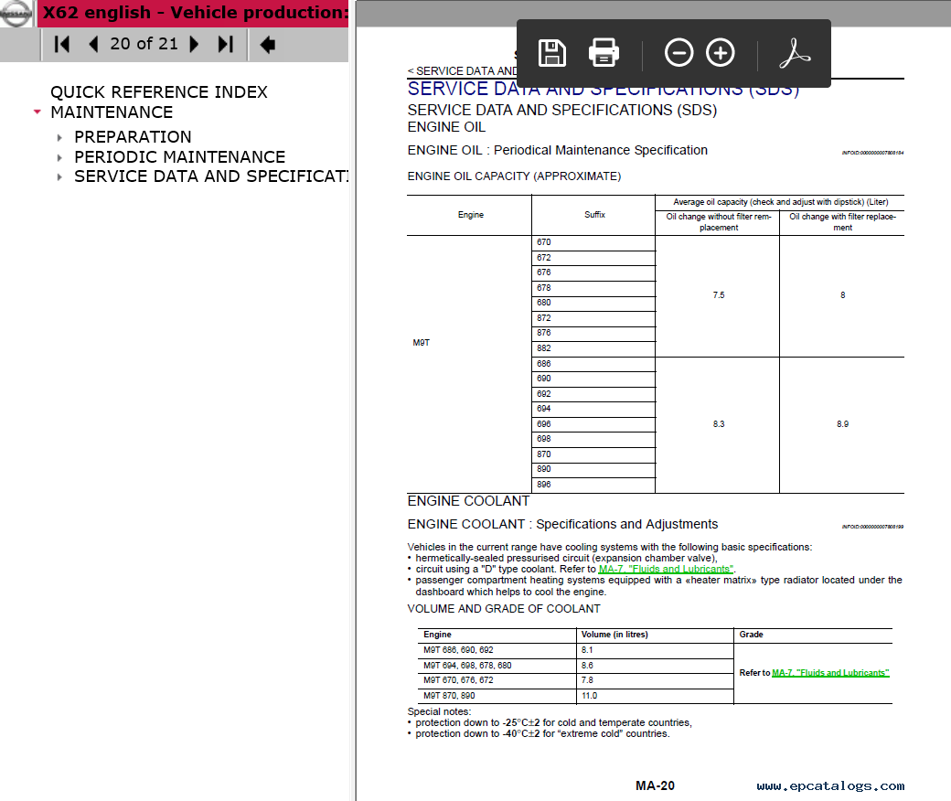Image resolution: width=951 pixels, height=801 pixels.
Task: Zoom out of the PDF page
Action: (x=679, y=53)
